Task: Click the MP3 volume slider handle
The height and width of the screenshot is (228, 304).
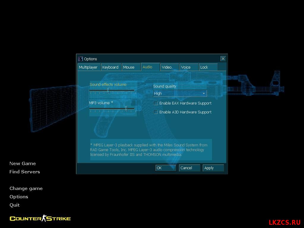Action: tap(126, 109)
